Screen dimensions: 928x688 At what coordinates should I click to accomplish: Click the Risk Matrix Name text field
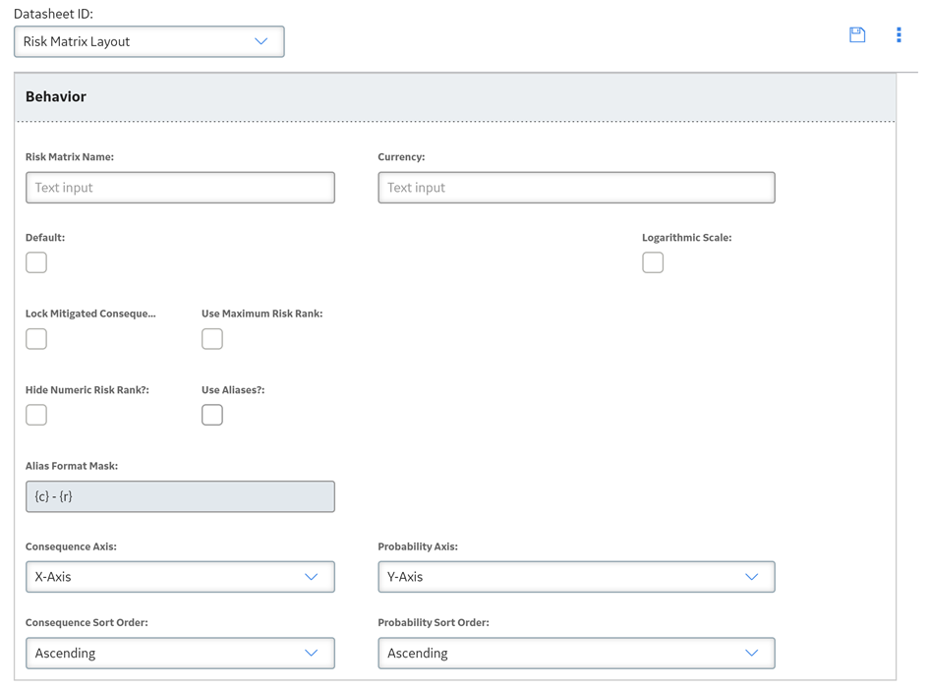[180, 188]
